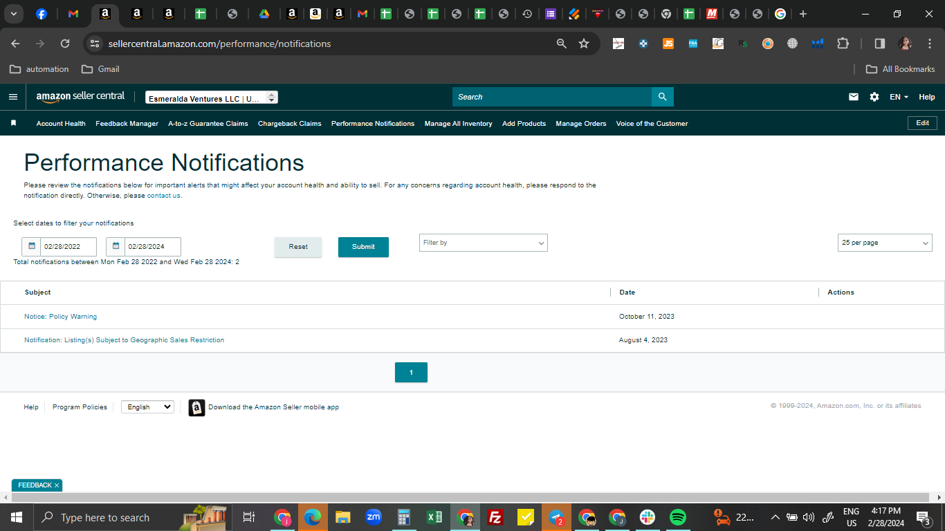Click the Amazon Seller mobile app icon

(x=196, y=407)
